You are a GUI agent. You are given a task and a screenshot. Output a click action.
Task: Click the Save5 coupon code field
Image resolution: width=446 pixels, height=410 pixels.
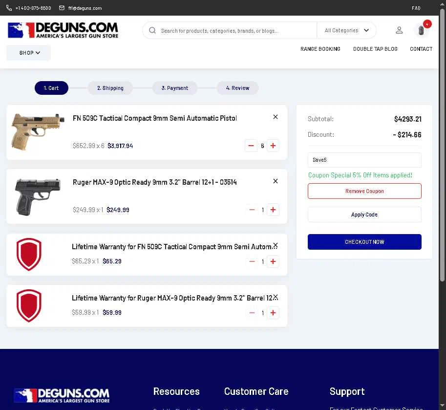tap(364, 160)
